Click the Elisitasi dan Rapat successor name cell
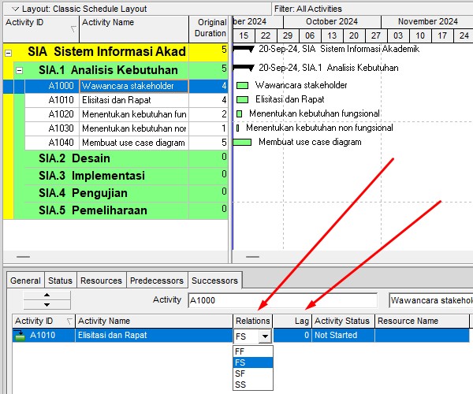473x394 pixels. pyautogui.click(x=154, y=335)
